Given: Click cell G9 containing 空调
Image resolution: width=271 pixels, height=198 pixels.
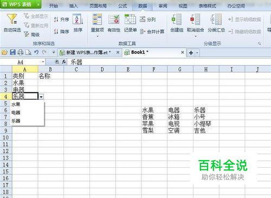Looking at the screenshot, I should pyautogui.click(x=180, y=130).
